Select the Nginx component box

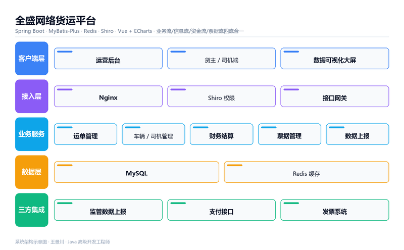pyautogui.click(x=108, y=96)
